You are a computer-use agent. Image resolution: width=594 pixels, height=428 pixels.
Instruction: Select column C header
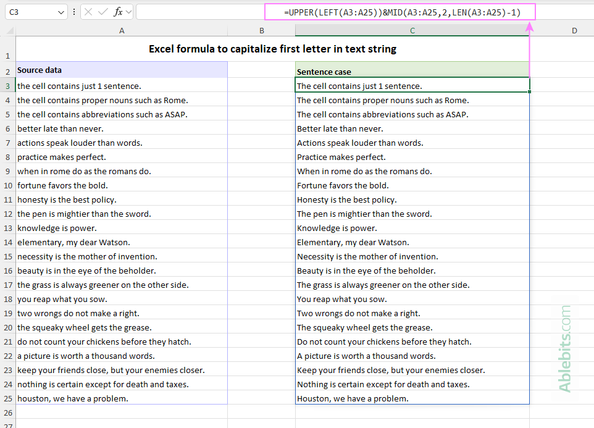pos(412,31)
